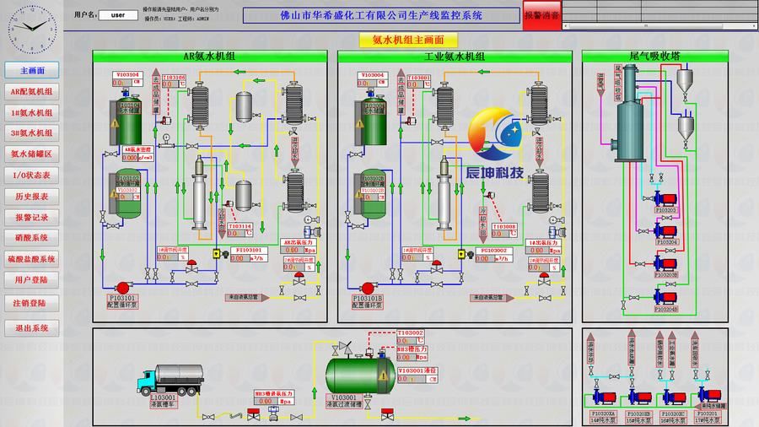Click the analog clock
759x427 pixels.
32,29
